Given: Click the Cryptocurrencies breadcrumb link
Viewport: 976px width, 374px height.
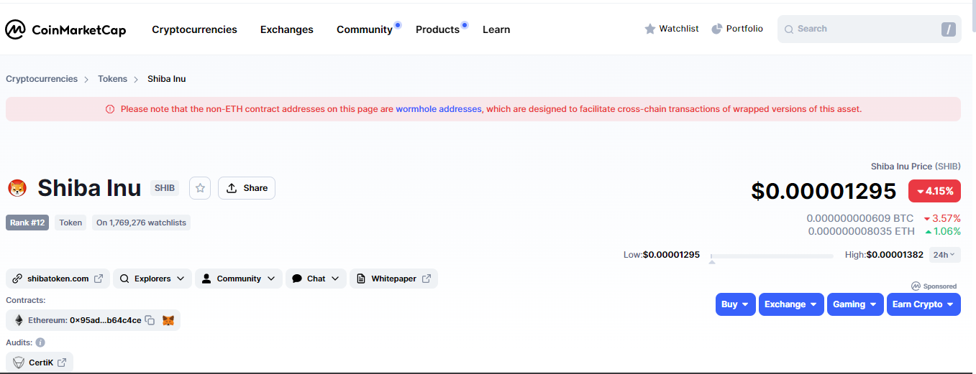Looking at the screenshot, I should pos(42,79).
